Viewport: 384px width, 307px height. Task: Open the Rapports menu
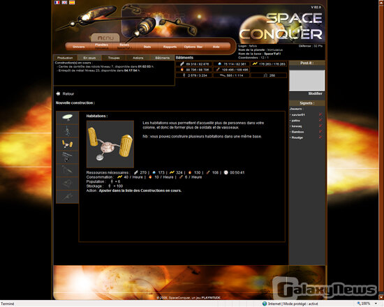170,47
